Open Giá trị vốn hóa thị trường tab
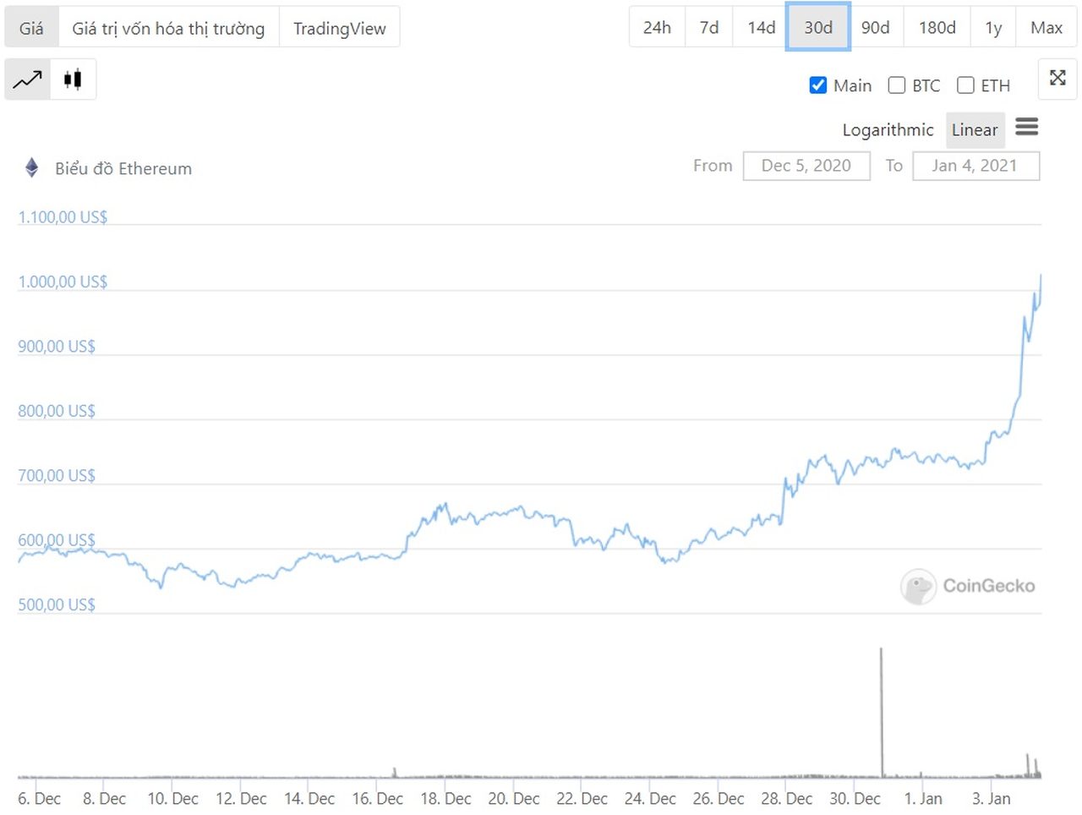Image resolution: width=1082 pixels, height=815 pixels. tap(168, 28)
